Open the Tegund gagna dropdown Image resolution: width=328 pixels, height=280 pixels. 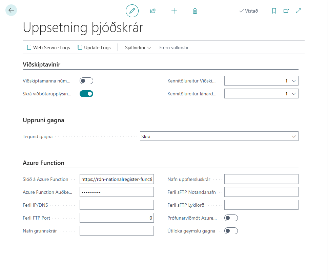click(x=219, y=136)
